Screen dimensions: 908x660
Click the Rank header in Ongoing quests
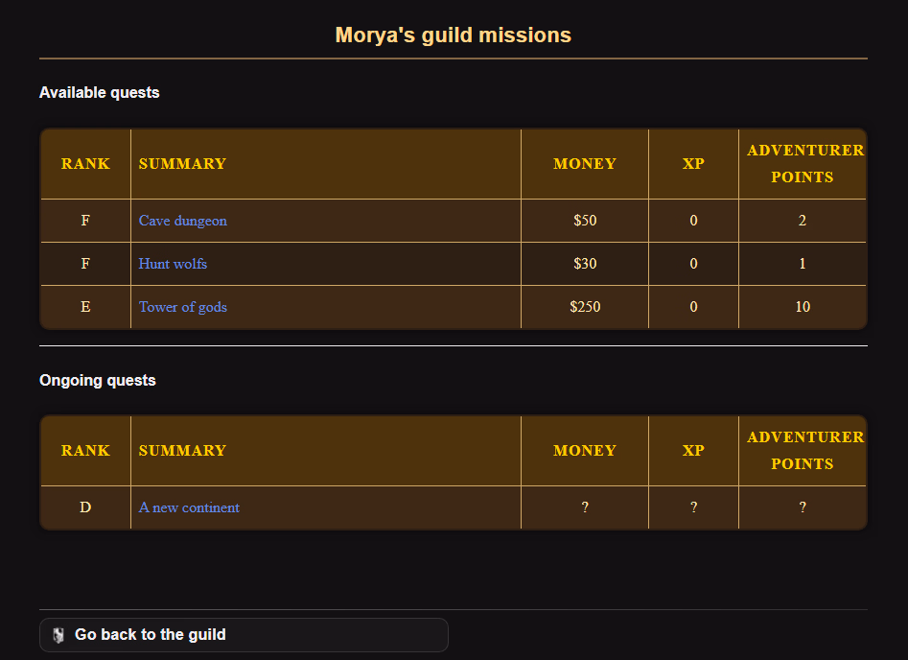(x=85, y=451)
